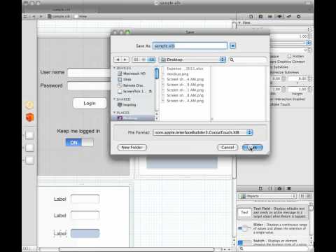Switch Save dialog to list view
336x252 pixels.
pos(143,59)
